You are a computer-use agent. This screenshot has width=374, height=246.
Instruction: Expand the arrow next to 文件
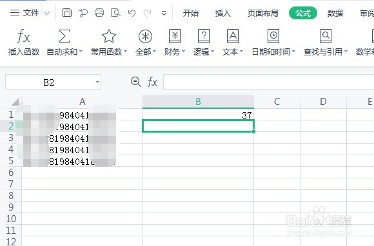[47, 13]
